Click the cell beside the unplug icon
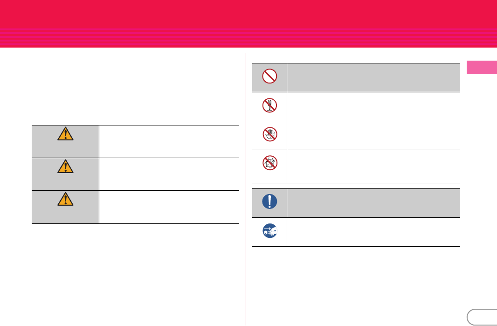The width and height of the screenshot is (497, 326). tap(373, 232)
